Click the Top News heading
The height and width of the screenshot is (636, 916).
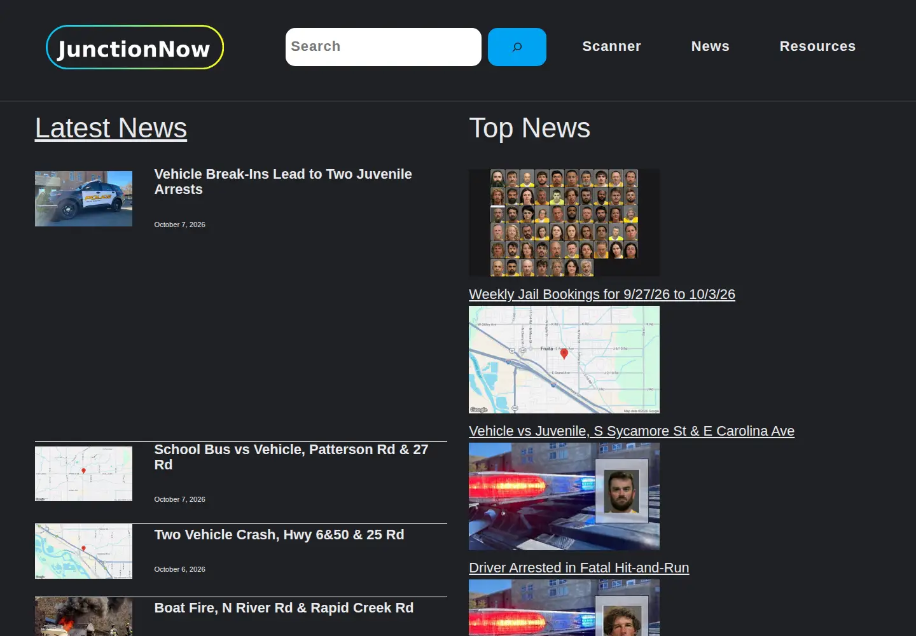pyautogui.click(x=529, y=128)
